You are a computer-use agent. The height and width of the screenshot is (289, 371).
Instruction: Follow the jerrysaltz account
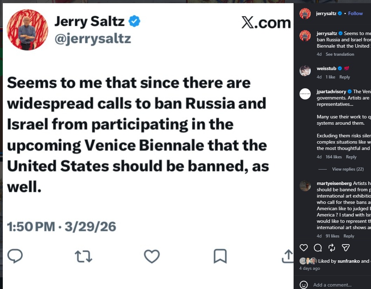(355, 13)
